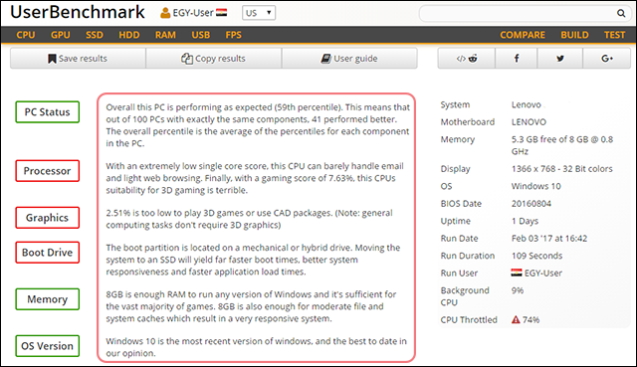
Task: Open the GPU menu
Action: [61, 35]
